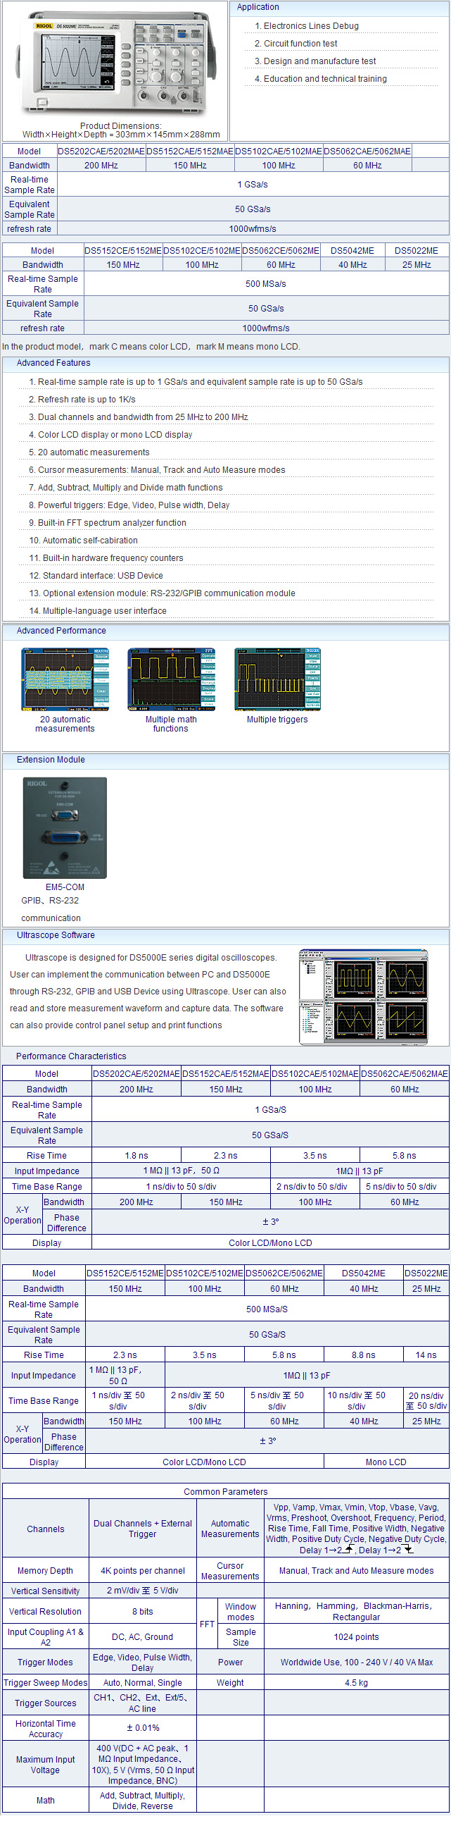Click the '8 bits' Vertical Resolution cell

tap(142, 1612)
